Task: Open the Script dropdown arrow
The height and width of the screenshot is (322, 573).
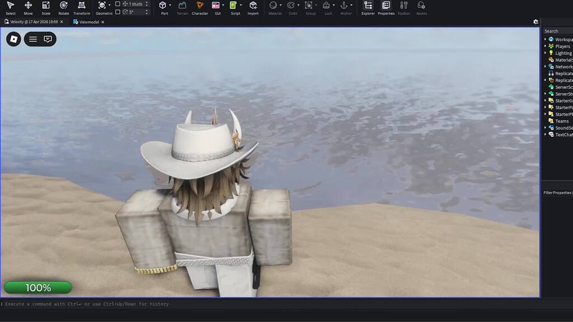Action: [x=241, y=5]
